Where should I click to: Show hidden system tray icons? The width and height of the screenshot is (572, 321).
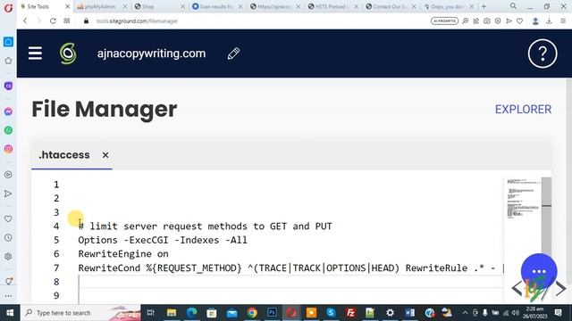pos(465,313)
